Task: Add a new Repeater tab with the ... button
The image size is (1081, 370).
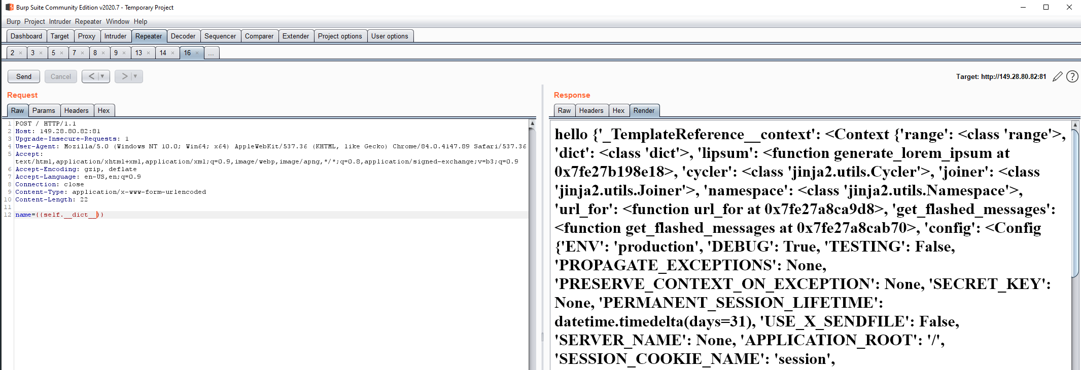Action: click(212, 53)
